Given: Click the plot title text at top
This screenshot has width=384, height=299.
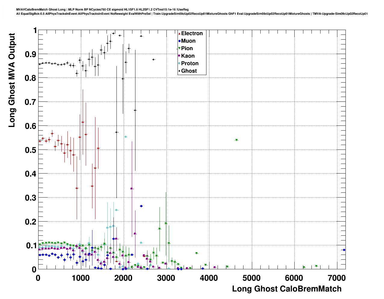Looking at the screenshot, I should click(x=102, y=10).
